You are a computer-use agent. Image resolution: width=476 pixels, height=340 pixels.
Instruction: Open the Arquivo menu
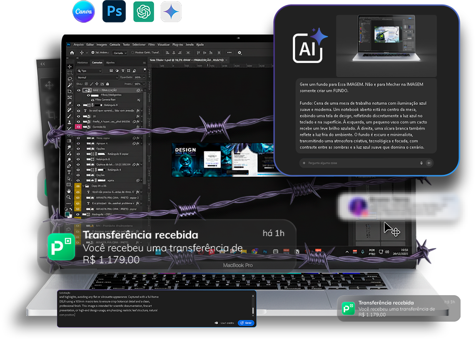pyautogui.click(x=78, y=44)
